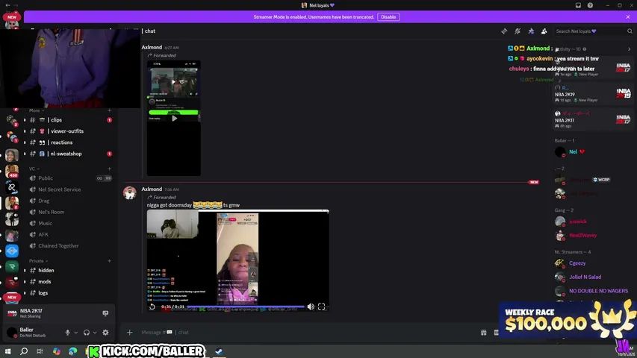Image resolution: width=637 pixels, height=358 pixels.
Task: Open microphone input options arrow
Action: click(76, 333)
